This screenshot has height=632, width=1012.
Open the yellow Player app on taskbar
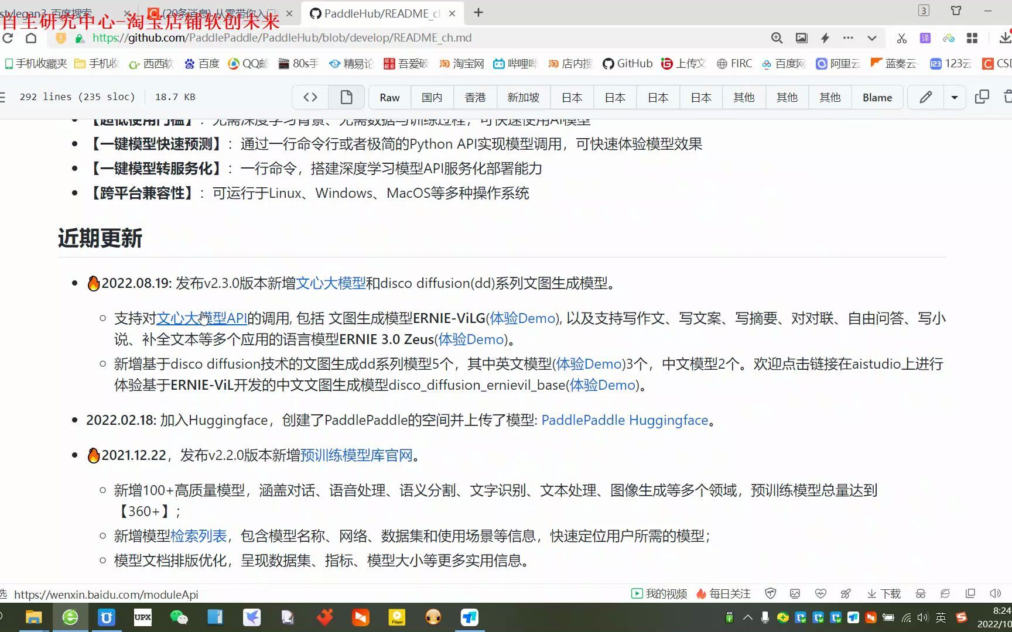point(397,617)
